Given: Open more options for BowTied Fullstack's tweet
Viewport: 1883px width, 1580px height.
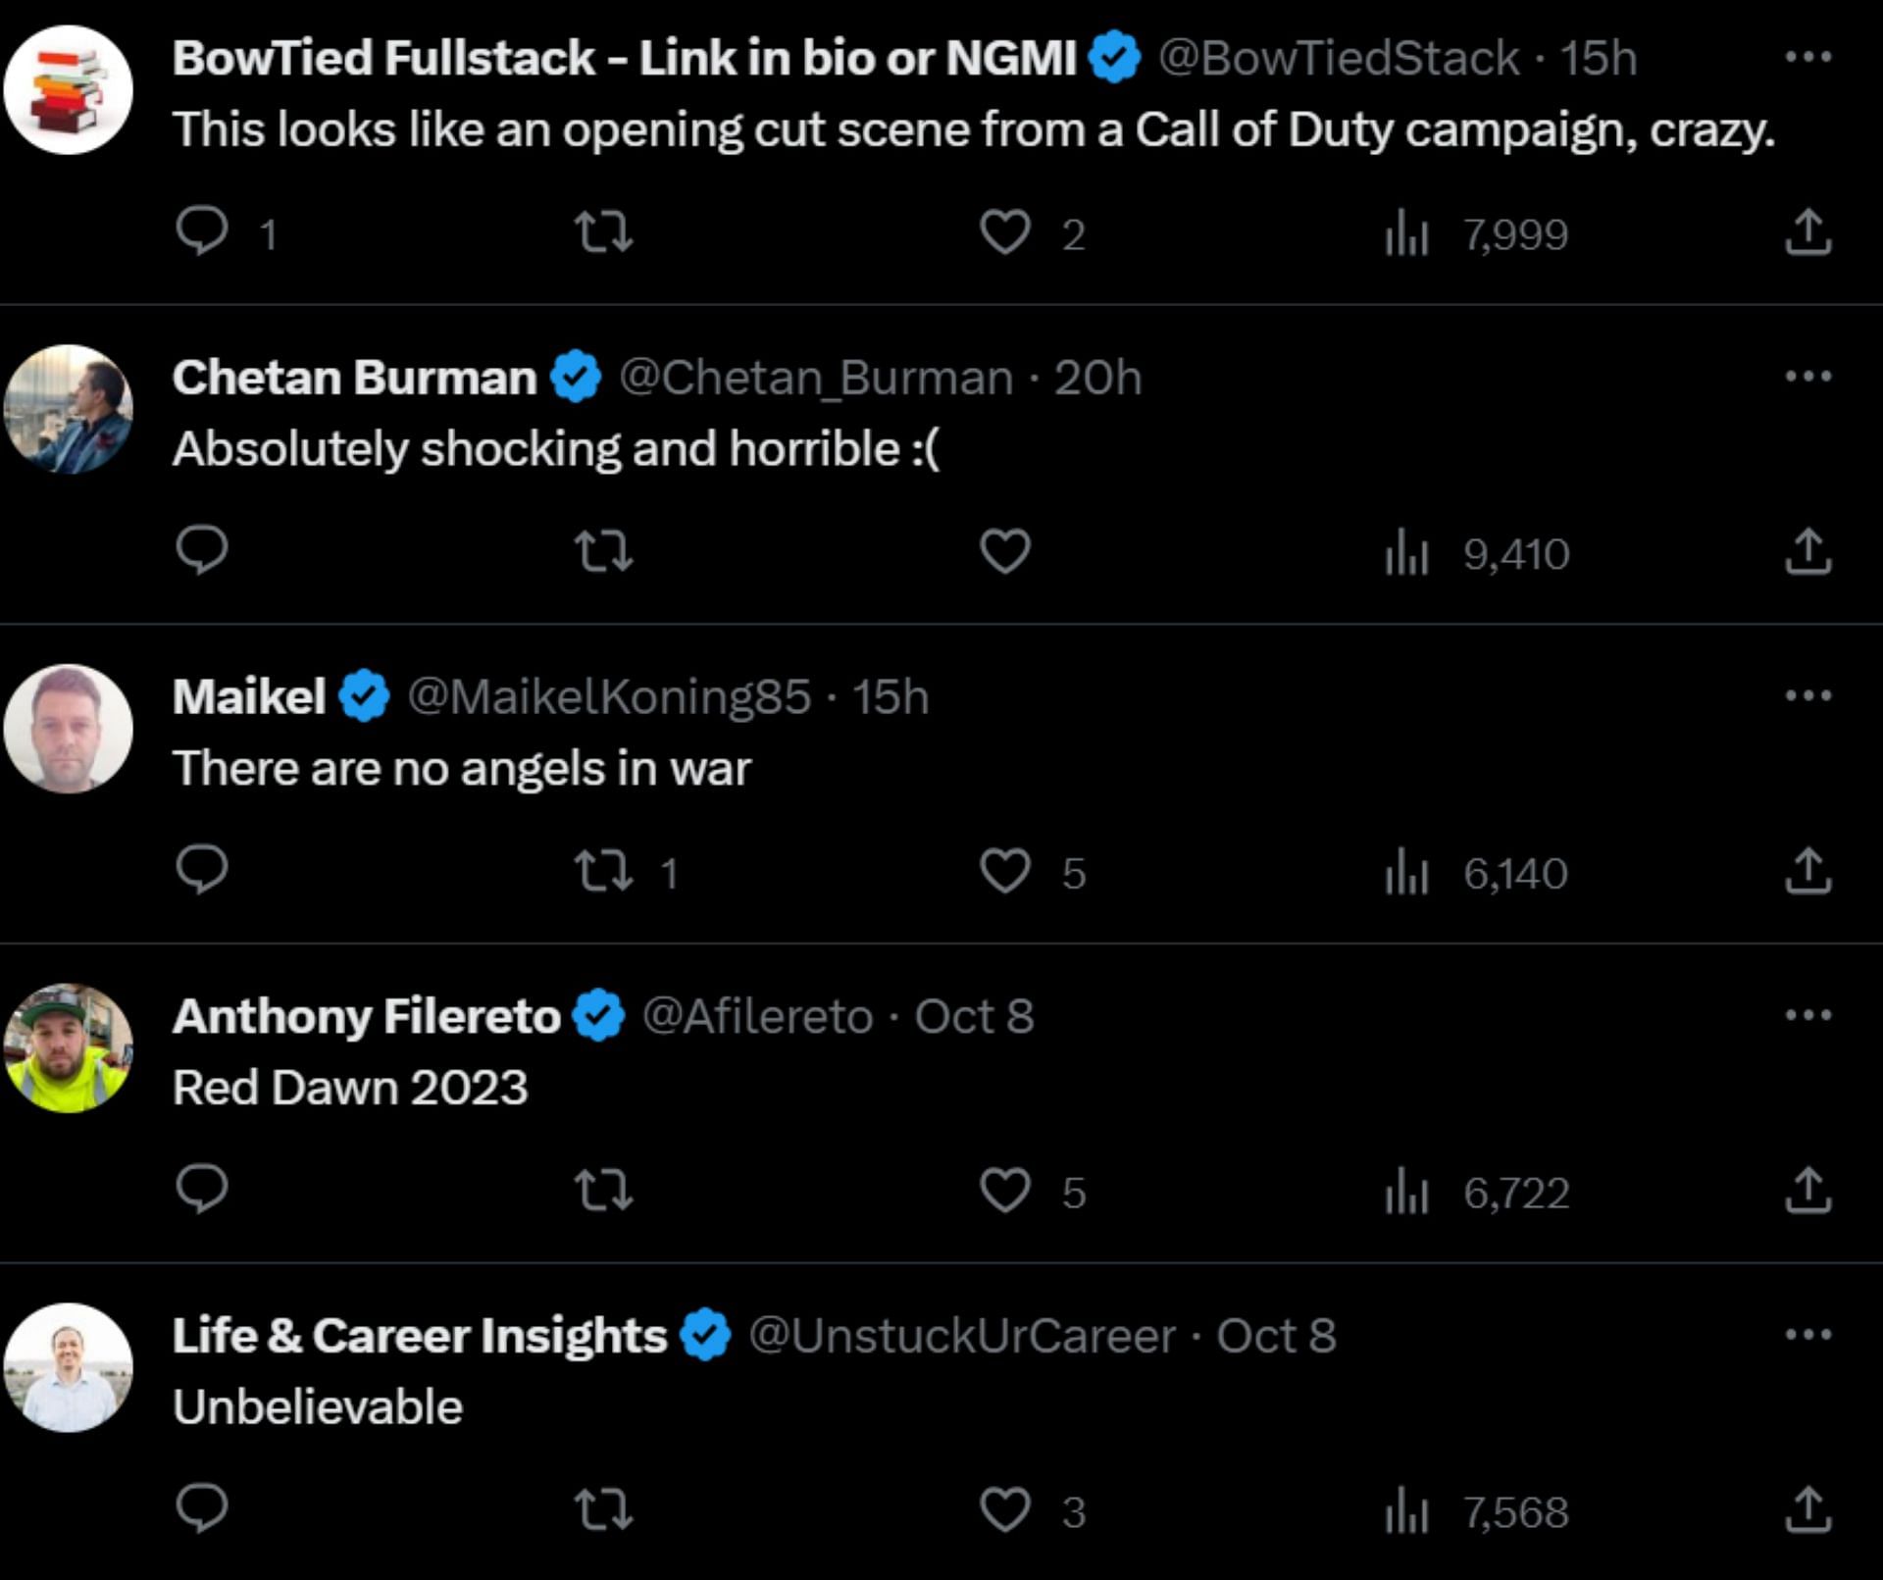Looking at the screenshot, I should point(1807,57).
